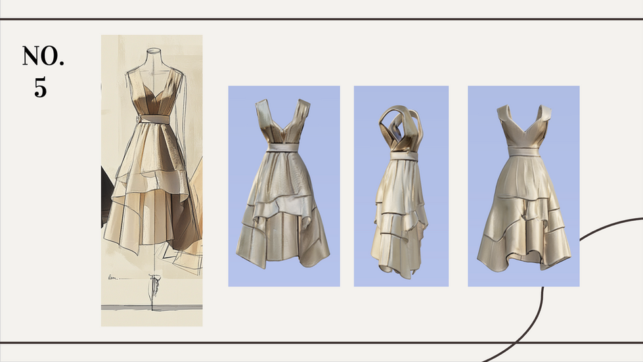643x362 pixels.
Task: Click the artist signature on the sketch
Action: coord(113,278)
